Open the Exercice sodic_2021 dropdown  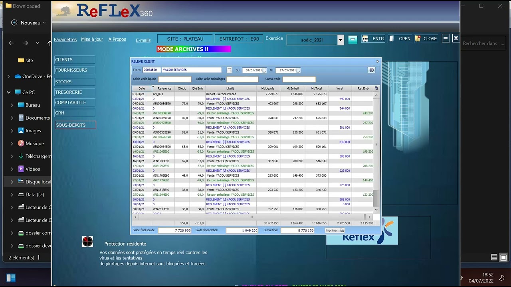click(340, 39)
